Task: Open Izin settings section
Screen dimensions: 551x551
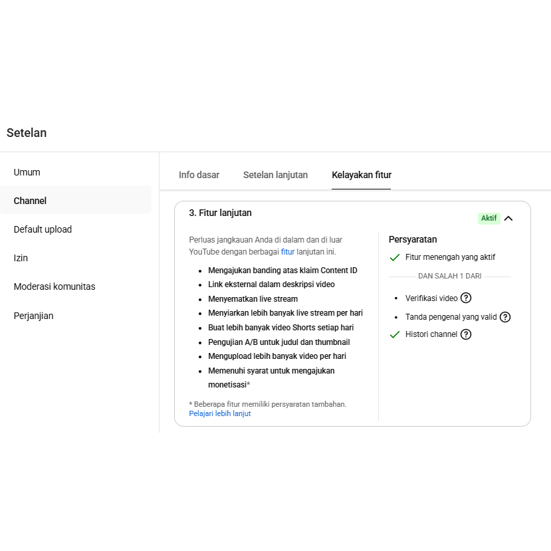Action: (21, 258)
